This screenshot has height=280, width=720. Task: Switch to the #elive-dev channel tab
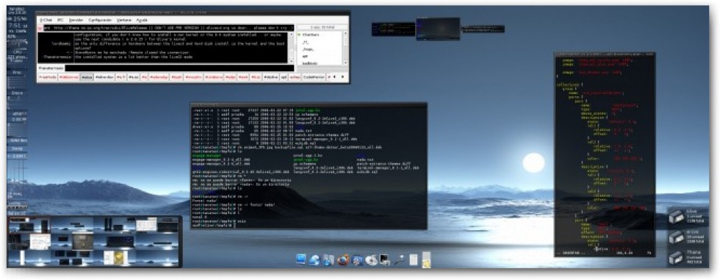[x=104, y=77]
